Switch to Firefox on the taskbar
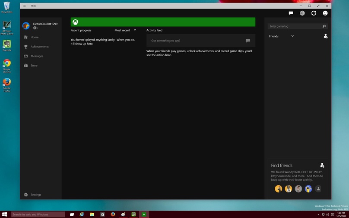The width and height of the screenshot is (349, 218). pos(113,215)
